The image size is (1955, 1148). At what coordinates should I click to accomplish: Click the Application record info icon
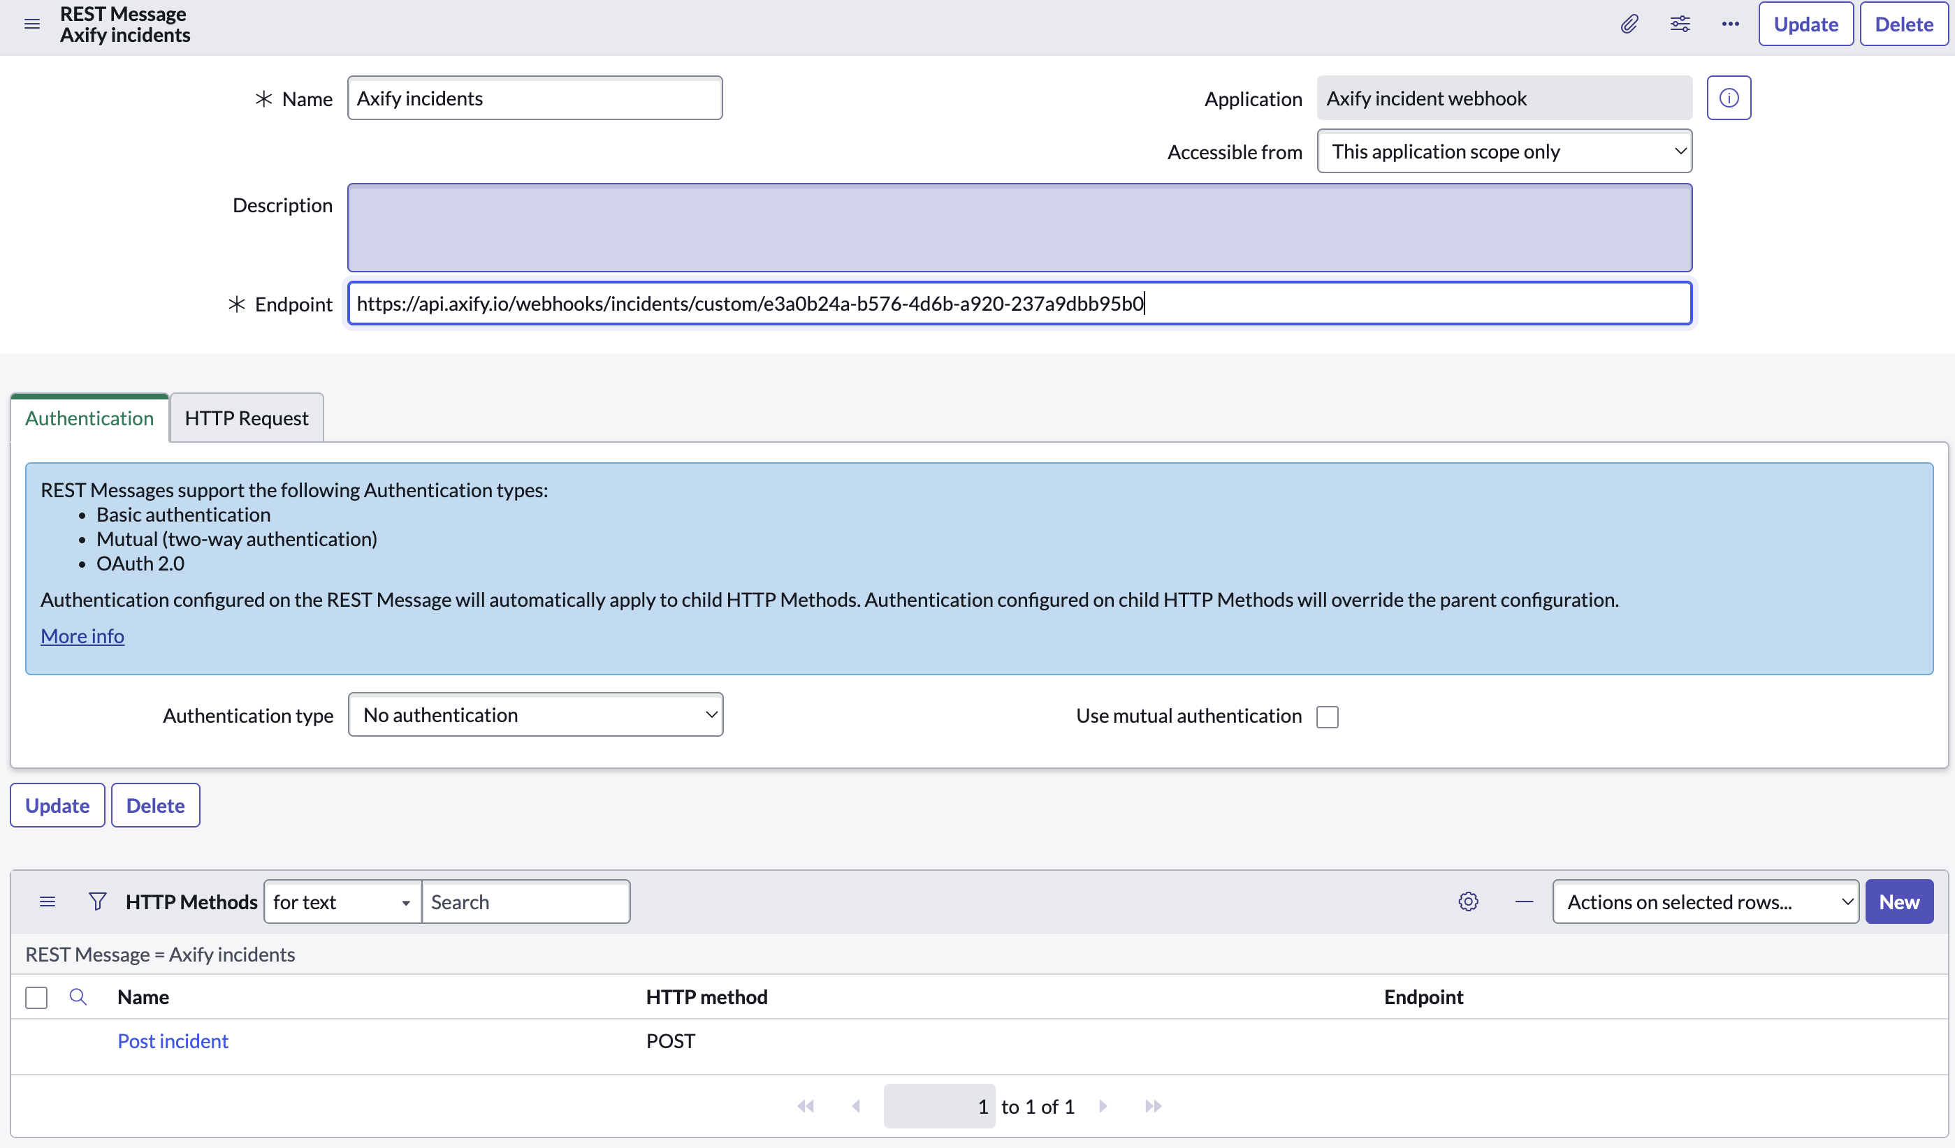[x=1729, y=98]
